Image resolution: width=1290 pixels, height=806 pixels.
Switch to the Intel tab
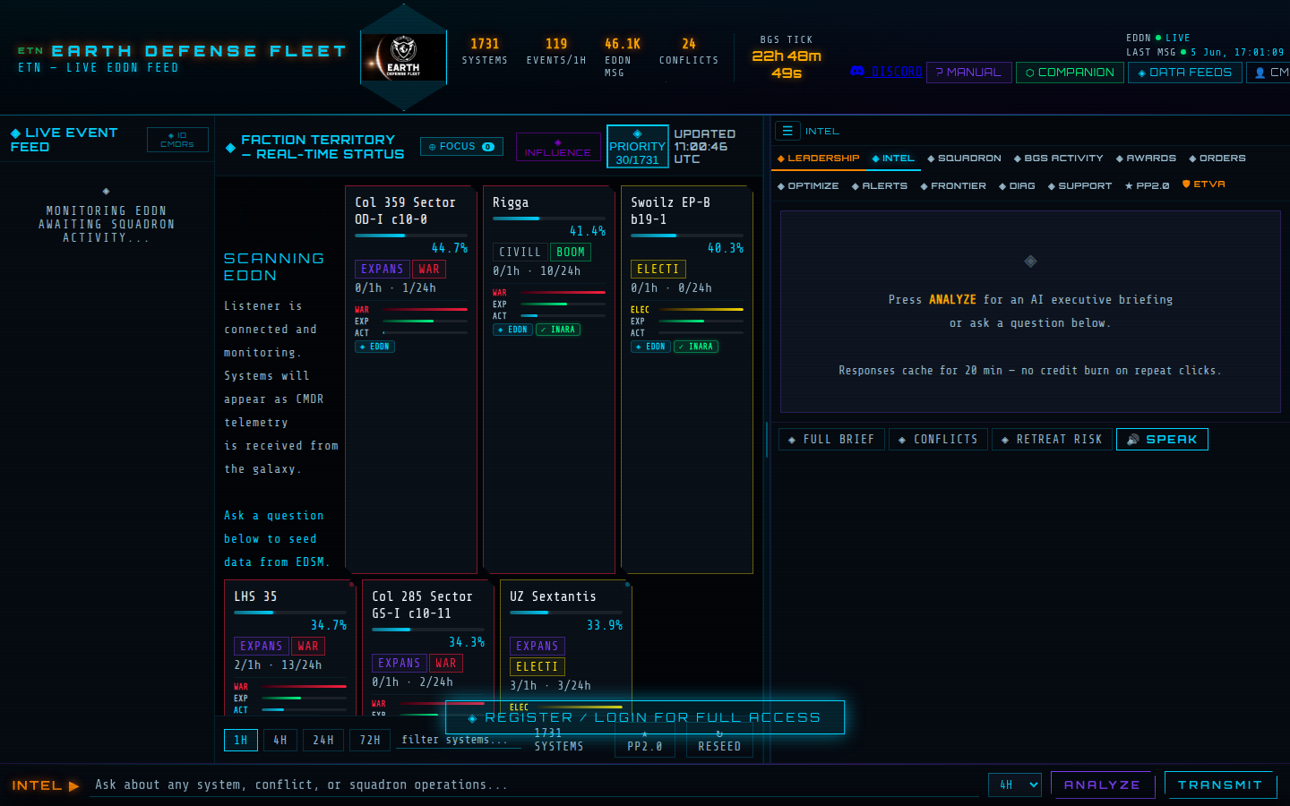pos(893,159)
